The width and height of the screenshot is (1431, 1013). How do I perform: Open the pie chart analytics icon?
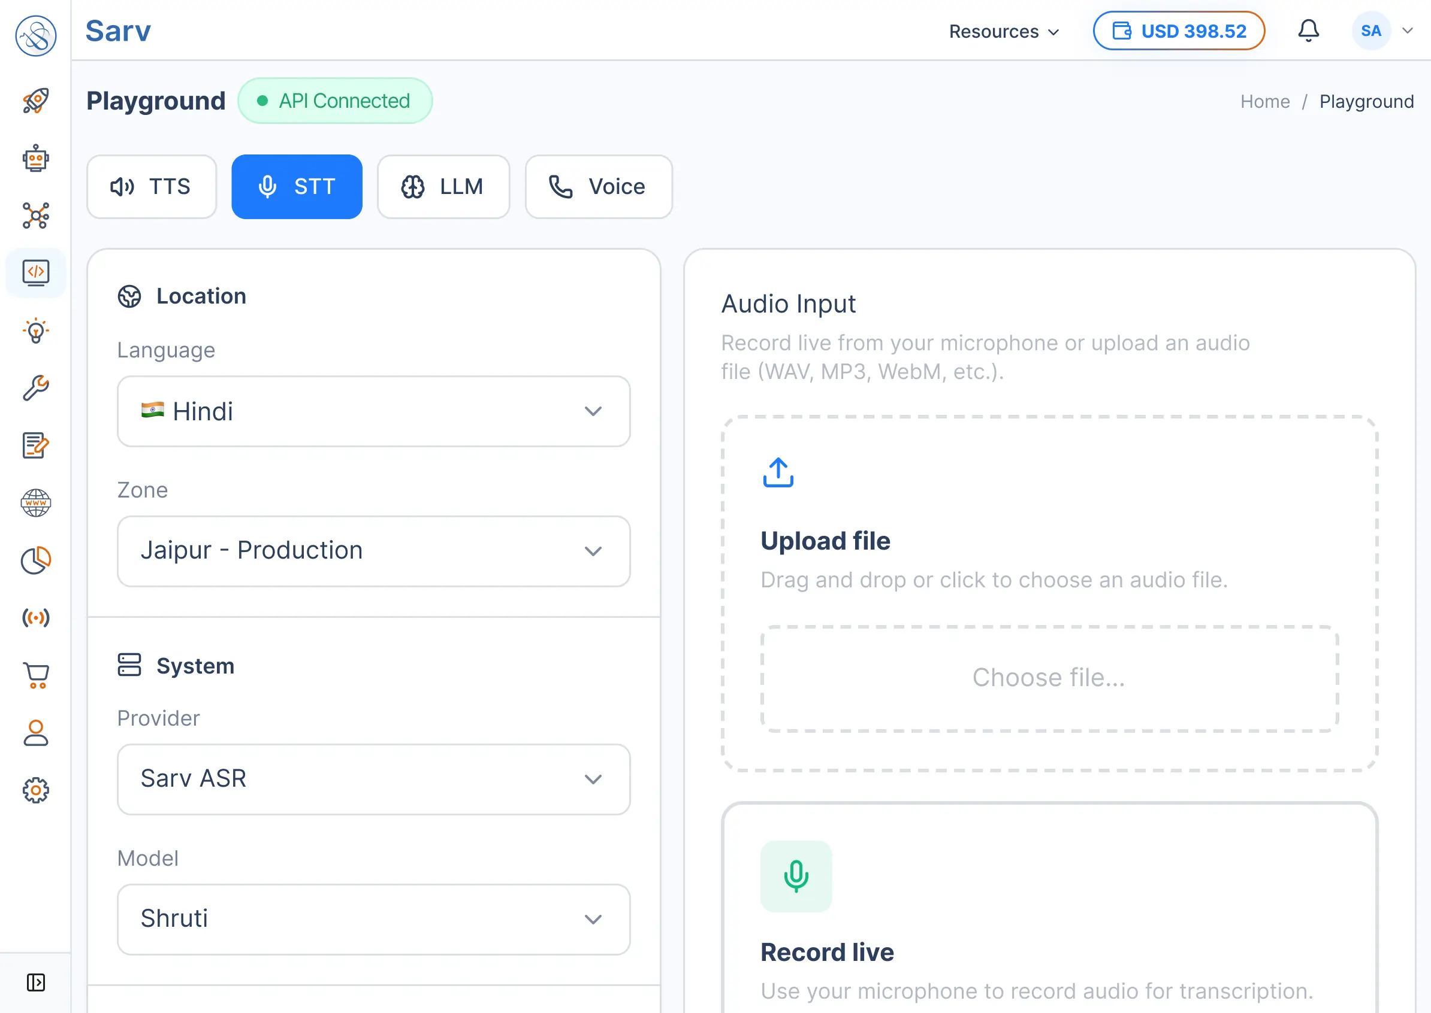[x=35, y=560]
